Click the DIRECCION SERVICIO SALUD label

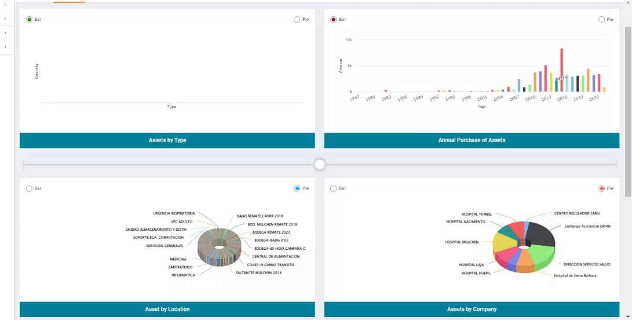pyautogui.click(x=587, y=264)
